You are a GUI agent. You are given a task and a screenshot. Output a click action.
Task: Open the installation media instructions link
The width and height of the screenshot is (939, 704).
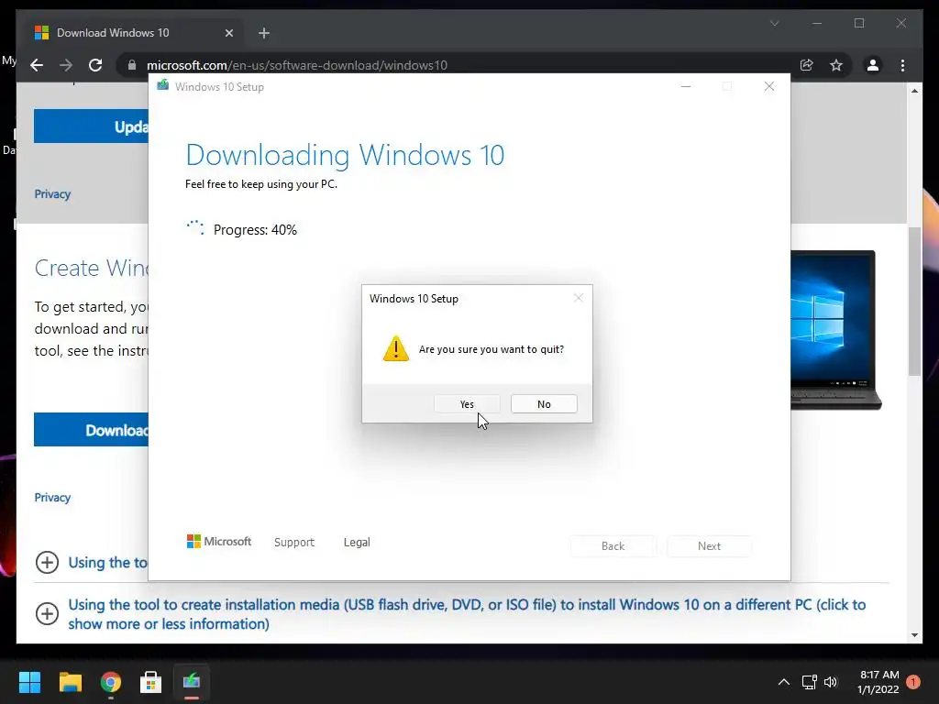[x=467, y=614]
